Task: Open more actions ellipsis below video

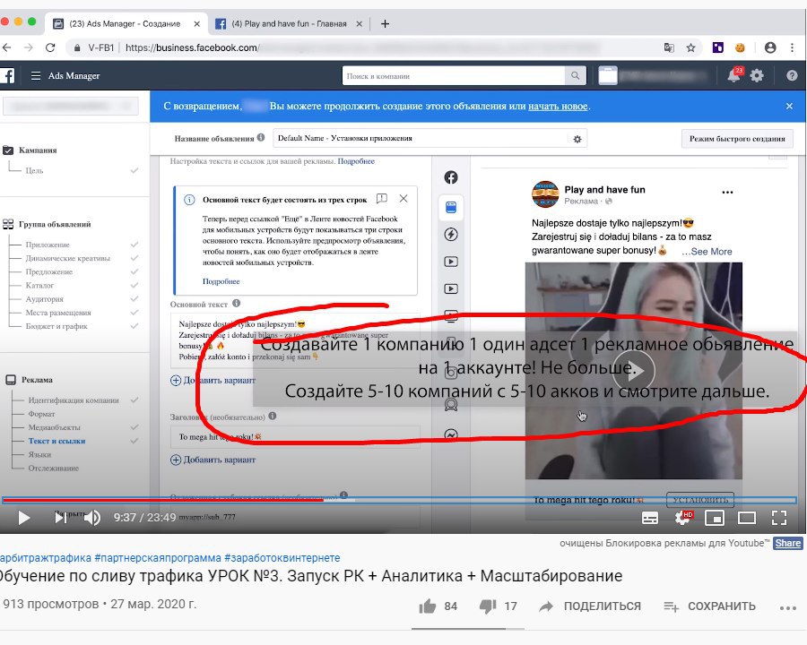Action: (x=788, y=608)
